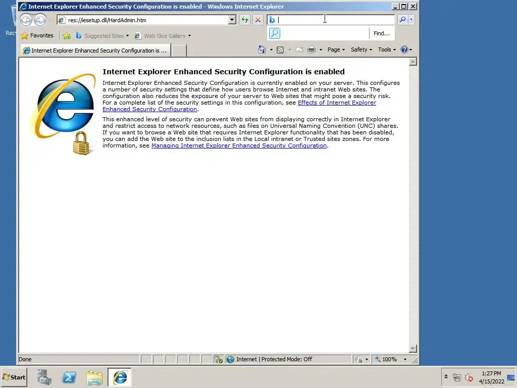Open the Tools menu
The height and width of the screenshot is (388, 517).
pyautogui.click(x=387, y=50)
